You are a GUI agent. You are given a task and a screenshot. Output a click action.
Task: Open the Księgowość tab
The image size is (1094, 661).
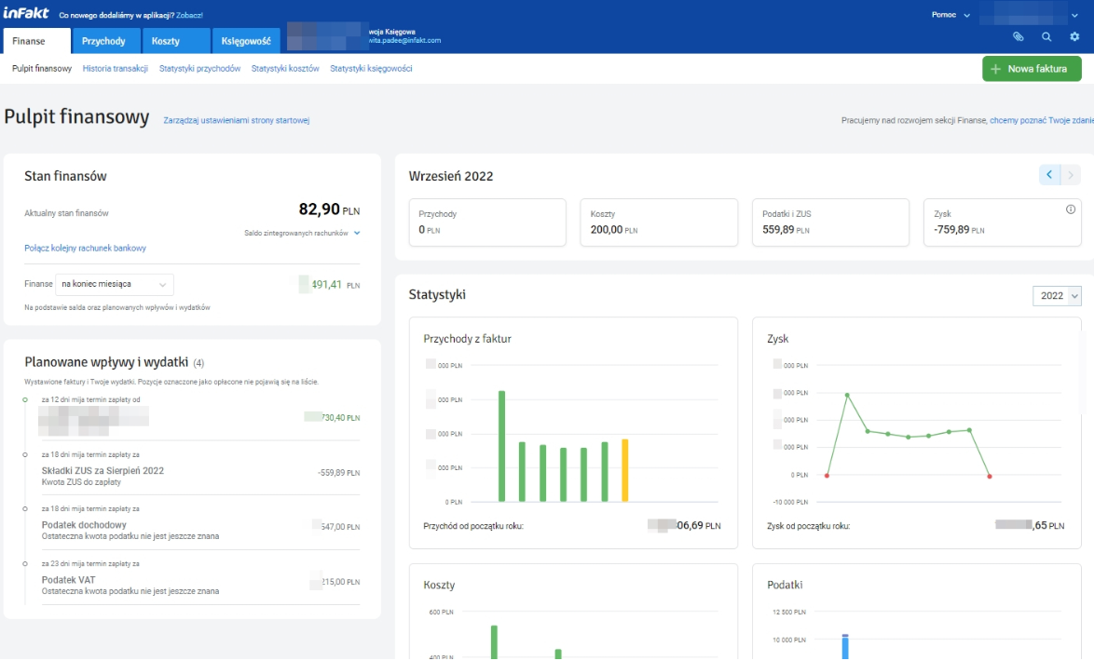coord(247,41)
